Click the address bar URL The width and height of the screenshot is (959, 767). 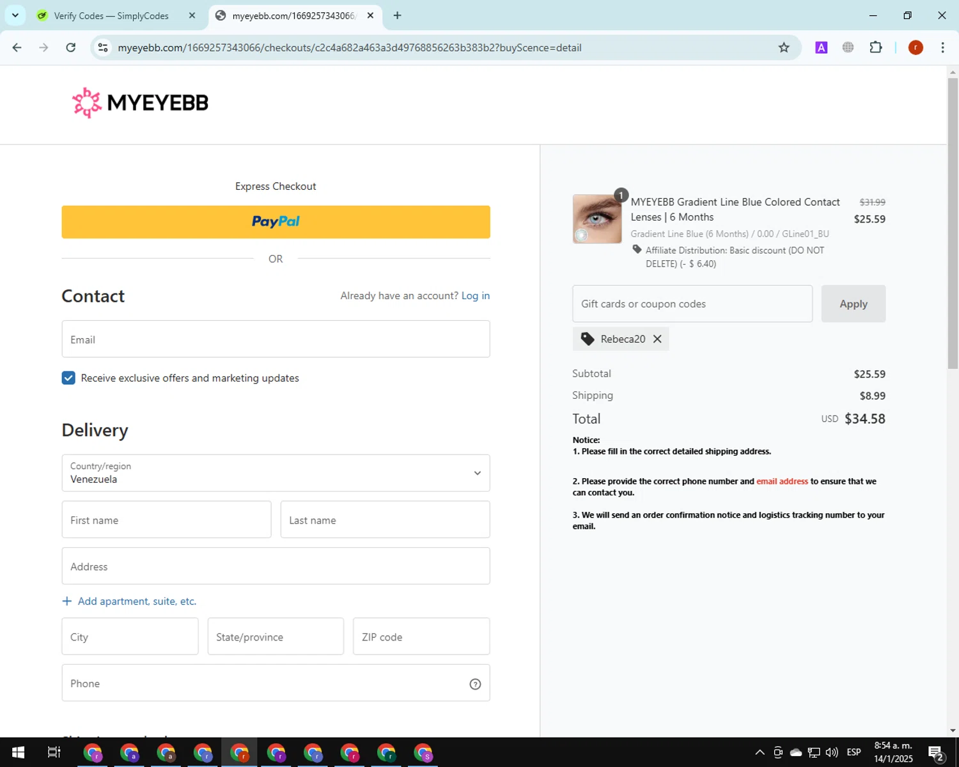(350, 47)
